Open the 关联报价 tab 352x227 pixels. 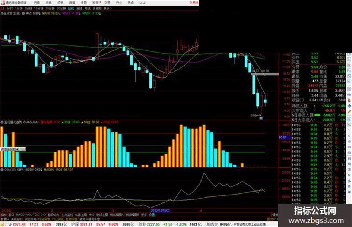click(17, 219)
